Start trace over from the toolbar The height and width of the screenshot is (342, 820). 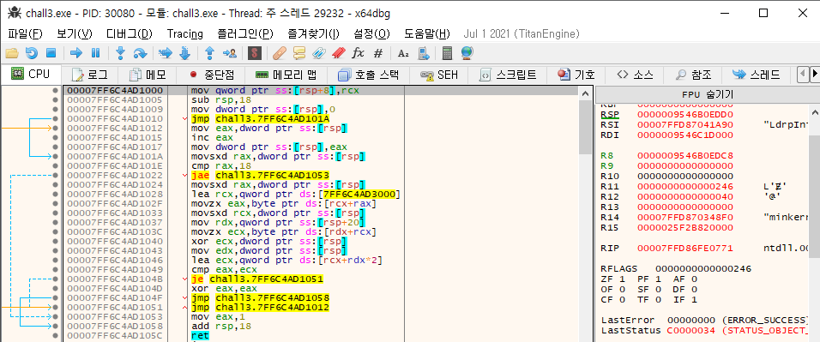[184, 53]
